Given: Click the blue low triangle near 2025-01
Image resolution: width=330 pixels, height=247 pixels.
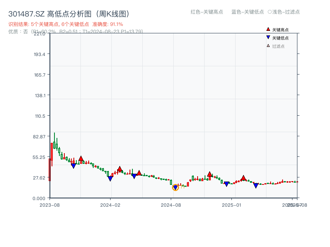Looking at the screenshot, I should tap(226, 184).
